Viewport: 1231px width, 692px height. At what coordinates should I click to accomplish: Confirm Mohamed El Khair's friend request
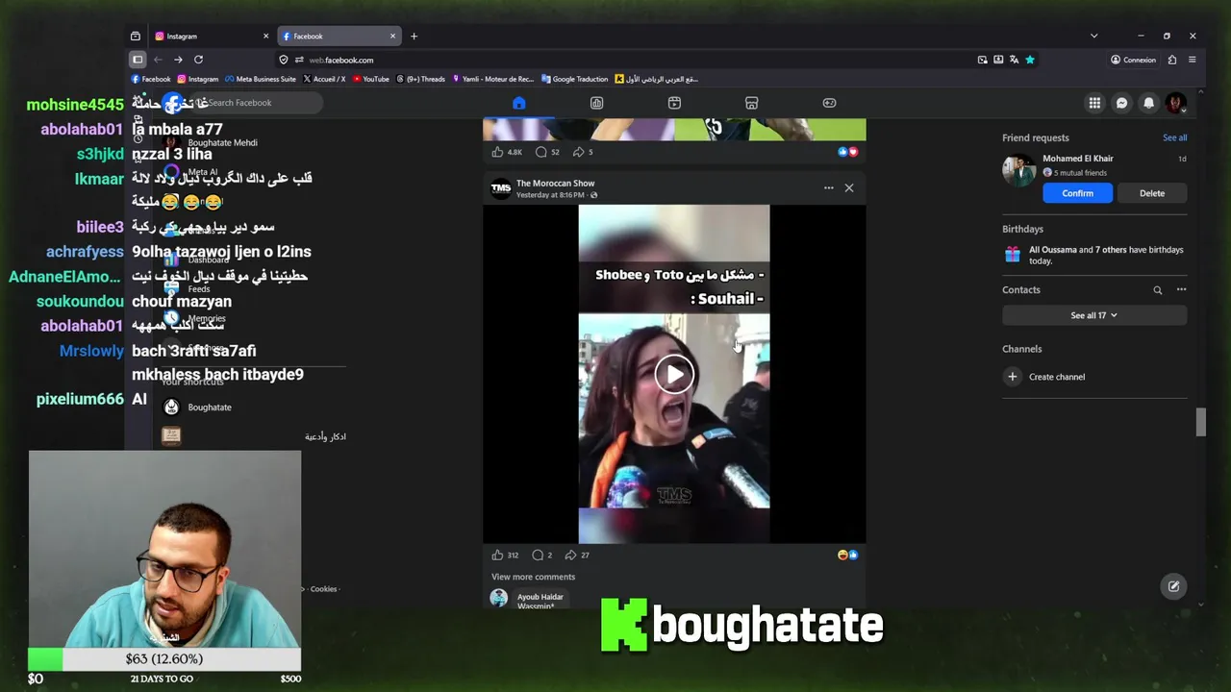[x=1077, y=193]
